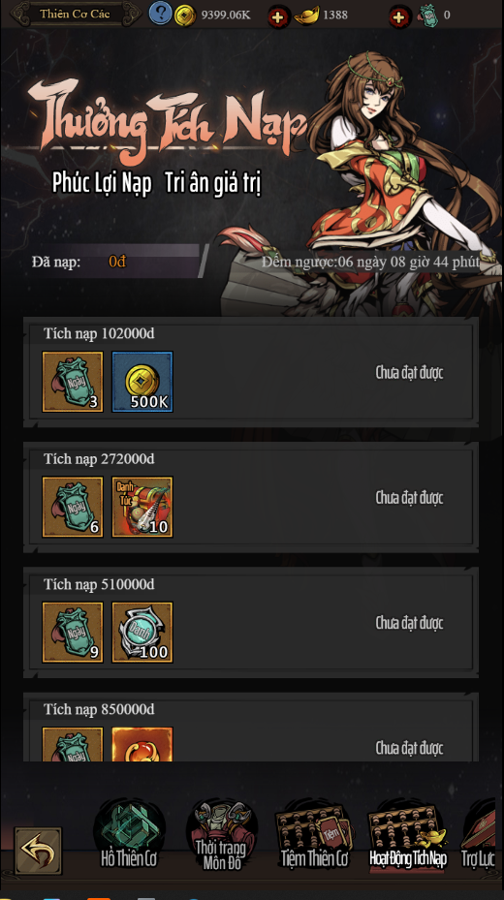The height and width of the screenshot is (900, 504).
Task: Select the 3-day ticket reward in 102000đ tier
Action: click(x=73, y=382)
